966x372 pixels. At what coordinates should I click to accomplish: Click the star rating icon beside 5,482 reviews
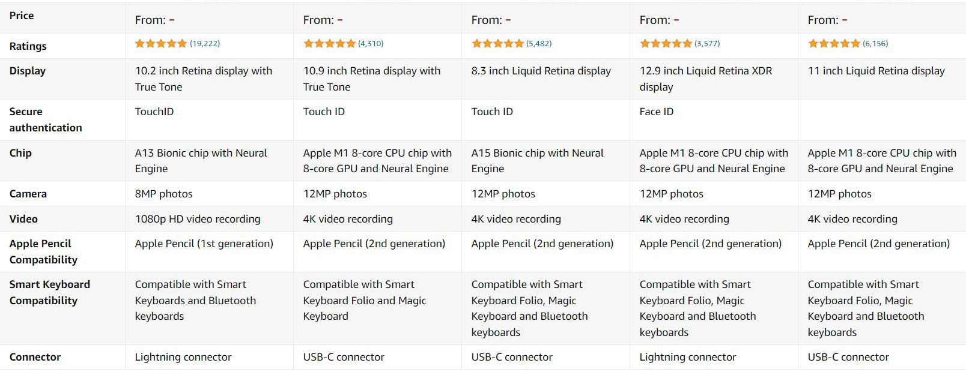[497, 43]
